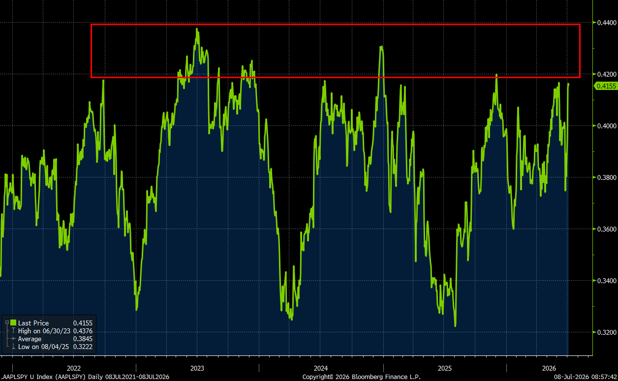Click the legend value 0.3222

pos(83,347)
